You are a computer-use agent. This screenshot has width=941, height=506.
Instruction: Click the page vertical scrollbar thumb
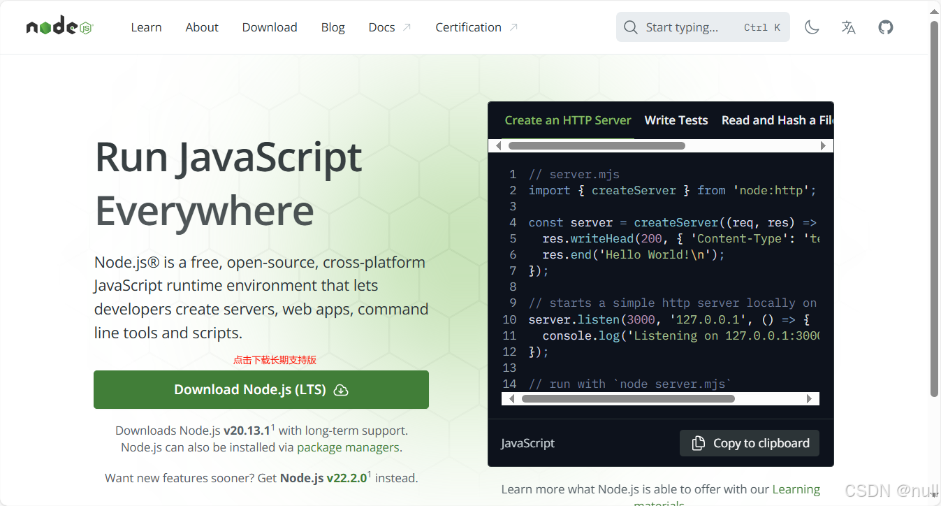click(935, 209)
